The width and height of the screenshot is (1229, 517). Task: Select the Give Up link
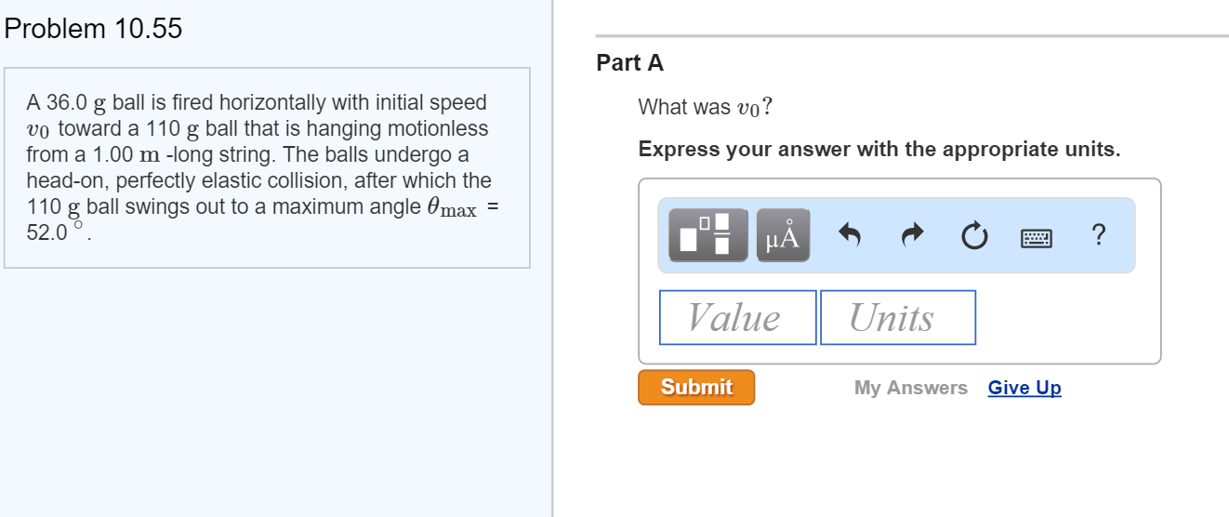(x=1024, y=388)
